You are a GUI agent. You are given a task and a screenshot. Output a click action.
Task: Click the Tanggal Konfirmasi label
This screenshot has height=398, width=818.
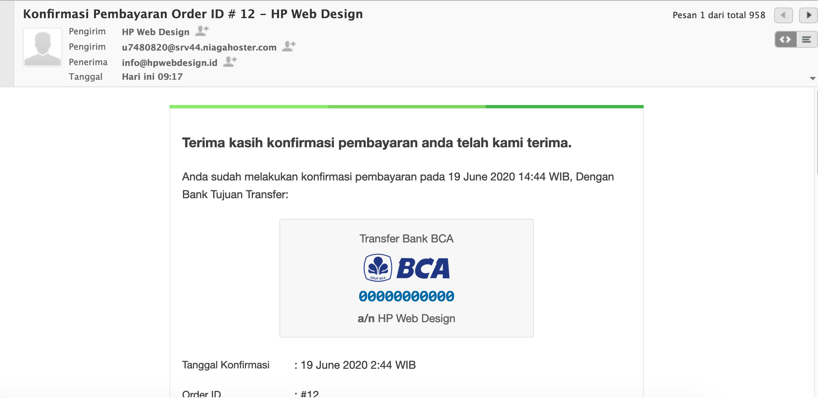click(x=226, y=365)
